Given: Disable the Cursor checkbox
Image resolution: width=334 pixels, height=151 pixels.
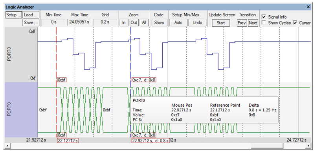Looking at the screenshot, I should coord(295,23).
